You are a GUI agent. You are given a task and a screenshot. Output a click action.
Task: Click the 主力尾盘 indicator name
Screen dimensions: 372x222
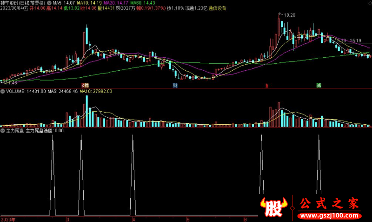pos(15,131)
